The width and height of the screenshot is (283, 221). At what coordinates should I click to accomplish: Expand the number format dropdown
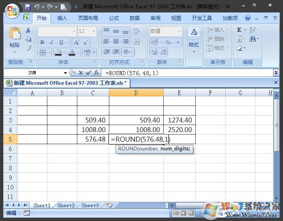(x=179, y=31)
